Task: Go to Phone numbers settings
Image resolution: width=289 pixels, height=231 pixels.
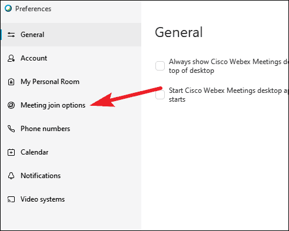Action: [x=71, y=129]
